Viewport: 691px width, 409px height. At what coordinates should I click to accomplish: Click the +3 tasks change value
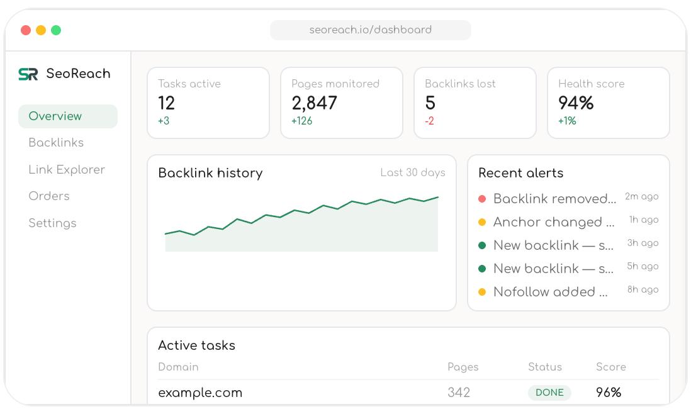pos(164,121)
